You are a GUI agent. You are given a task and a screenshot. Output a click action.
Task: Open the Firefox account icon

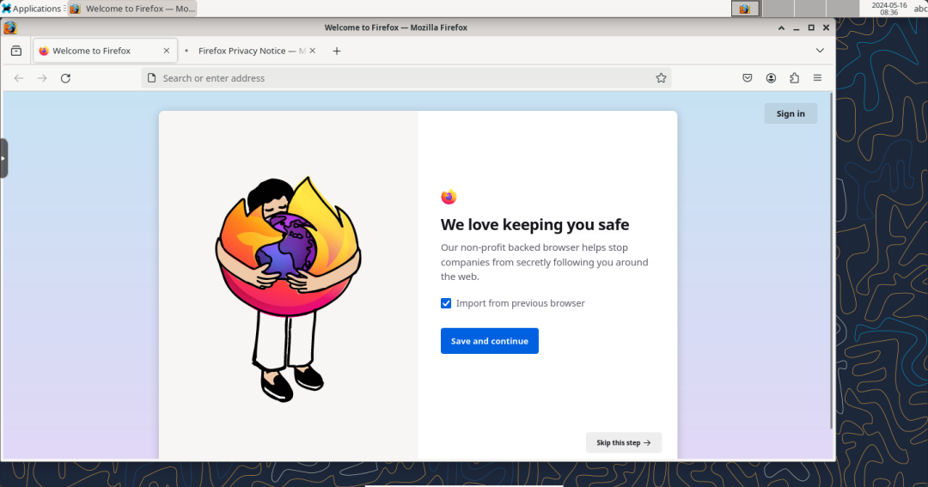[771, 78]
